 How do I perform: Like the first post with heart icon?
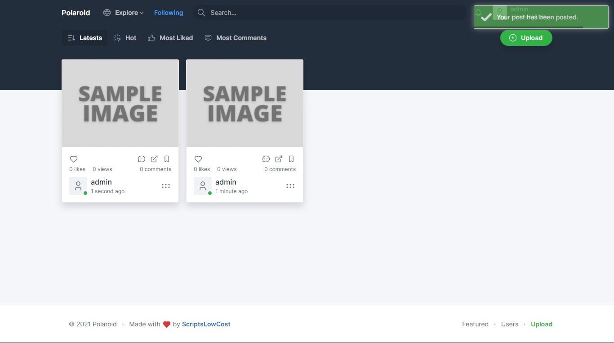pyautogui.click(x=74, y=159)
